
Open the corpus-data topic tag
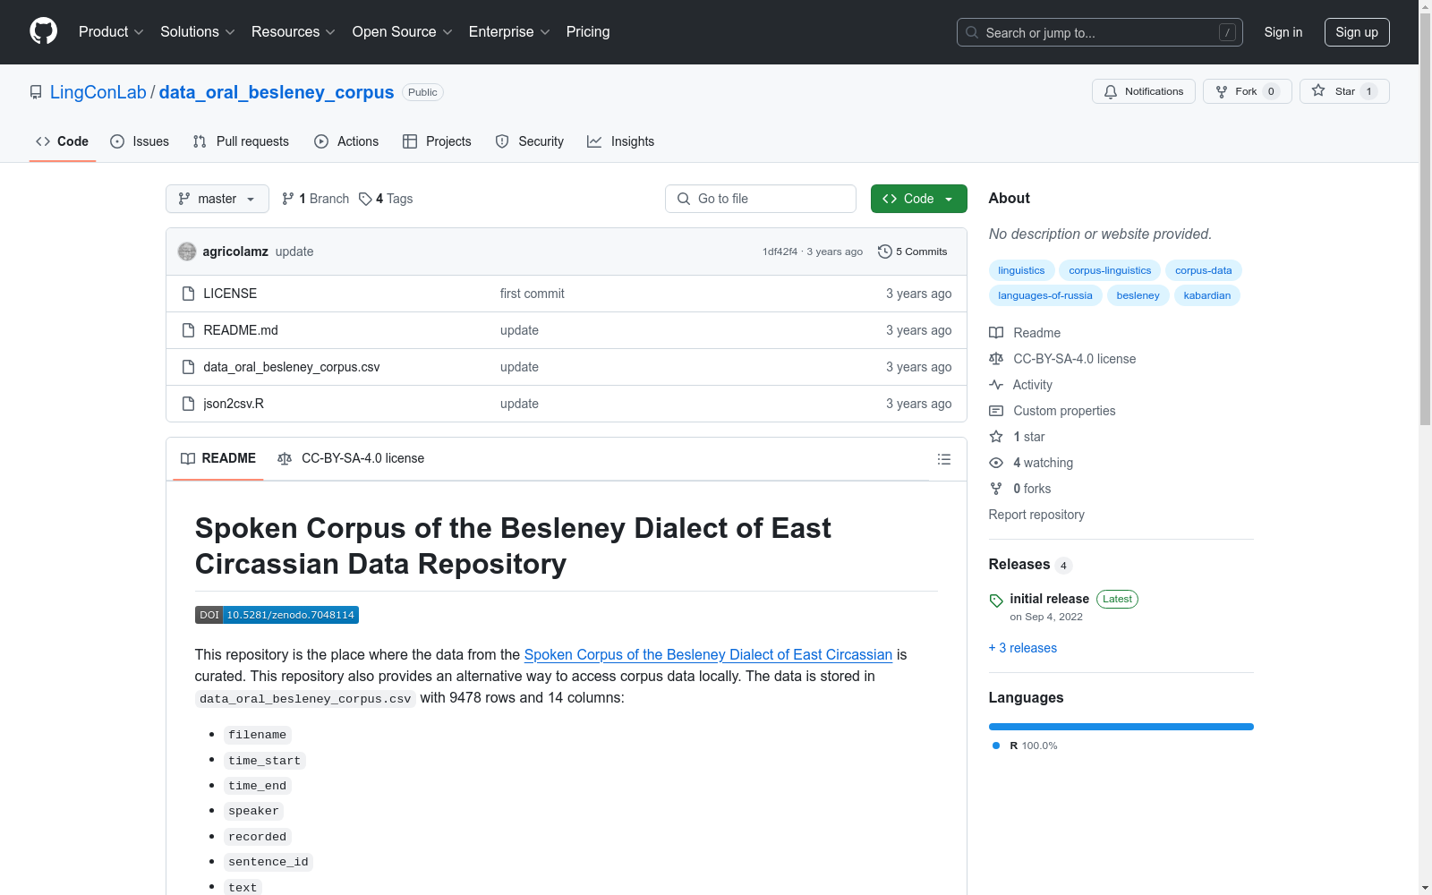point(1204,270)
